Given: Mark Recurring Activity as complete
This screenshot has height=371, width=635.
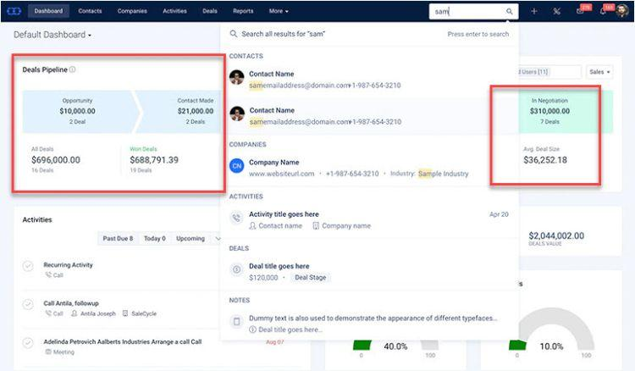Looking at the screenshot, I should [x=28, y=266].
